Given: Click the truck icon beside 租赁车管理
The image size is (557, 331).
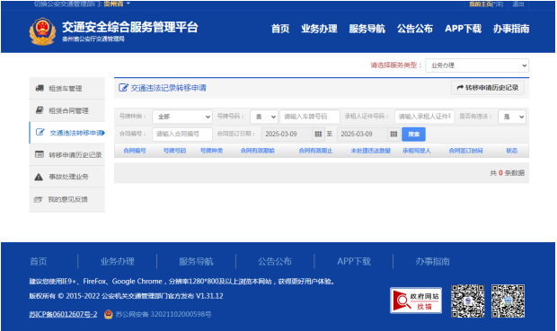Looking at the screenshot, I should point(40,88).
